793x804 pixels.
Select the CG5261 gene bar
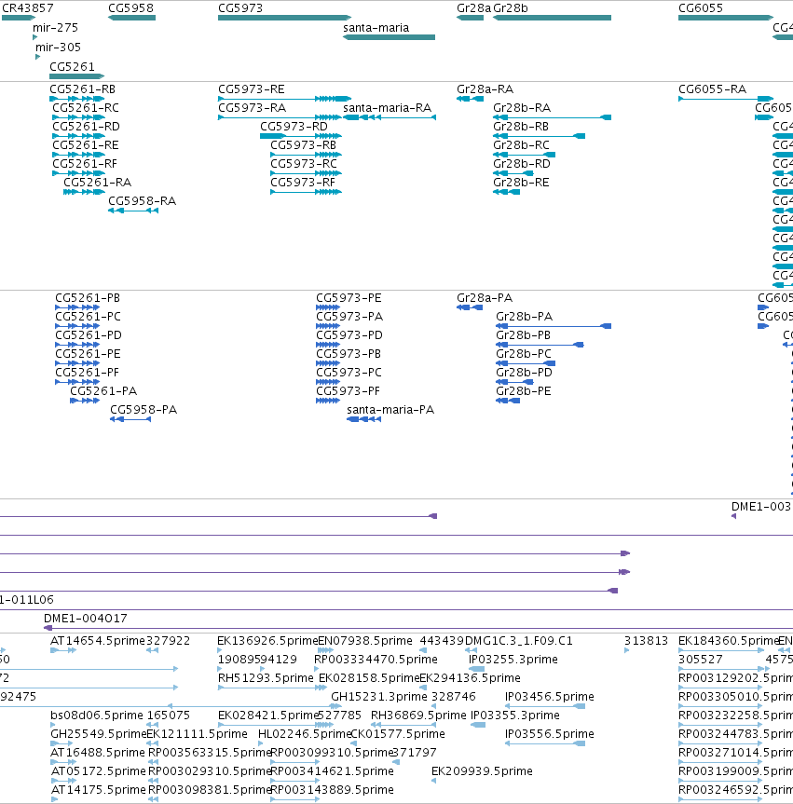(77, 76)
